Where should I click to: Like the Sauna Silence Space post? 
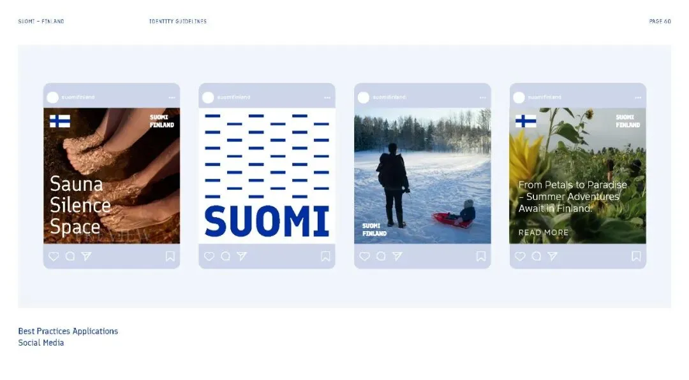coord(54,257)
